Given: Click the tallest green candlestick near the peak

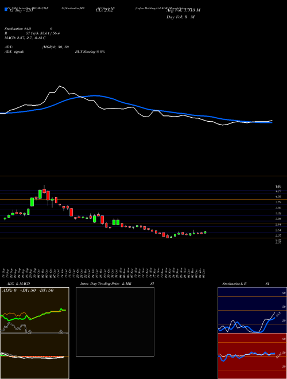Looking at the screenshot, I should coord(40,194).
